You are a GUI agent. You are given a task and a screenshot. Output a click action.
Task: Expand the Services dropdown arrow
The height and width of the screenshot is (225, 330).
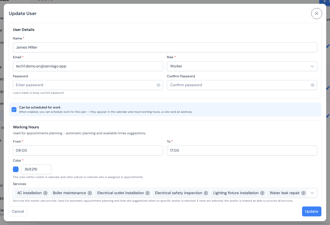tap(312, 193)
